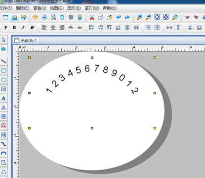Open the 图形(S) menu

74,8
